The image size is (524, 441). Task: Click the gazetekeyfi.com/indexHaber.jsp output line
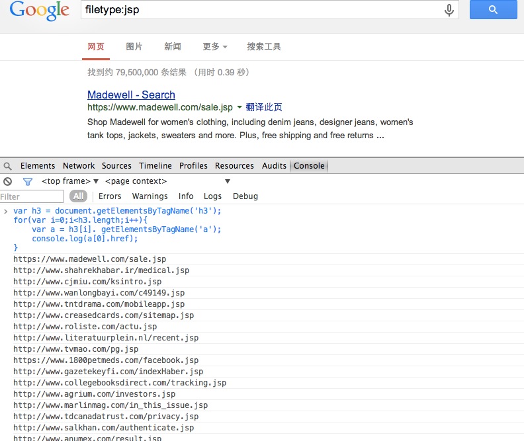pos(109,372)
